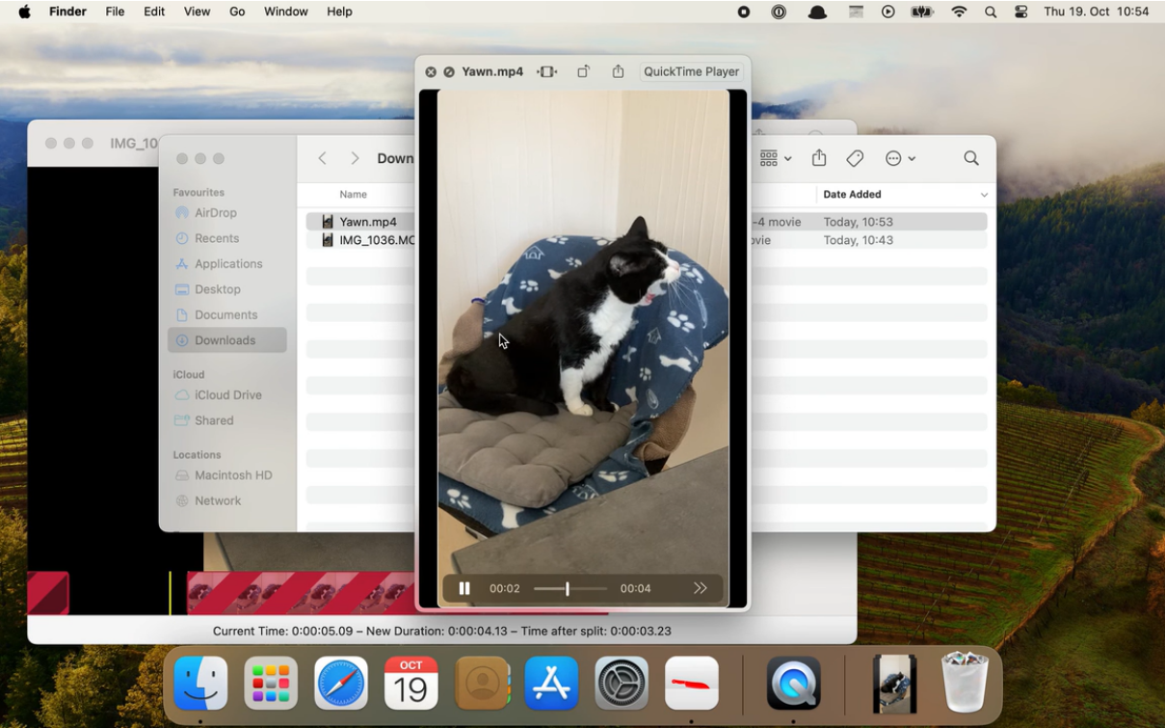Launch Safari from the Dock
Screen dimensions: 1165x728
[x=341, y=684]
